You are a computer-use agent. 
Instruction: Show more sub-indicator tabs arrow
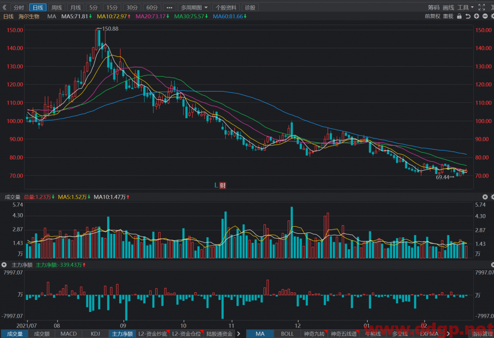239,334
